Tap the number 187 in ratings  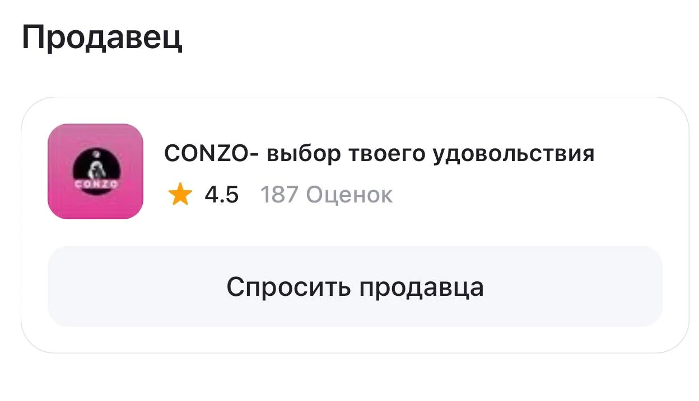(x=279, y=195)
